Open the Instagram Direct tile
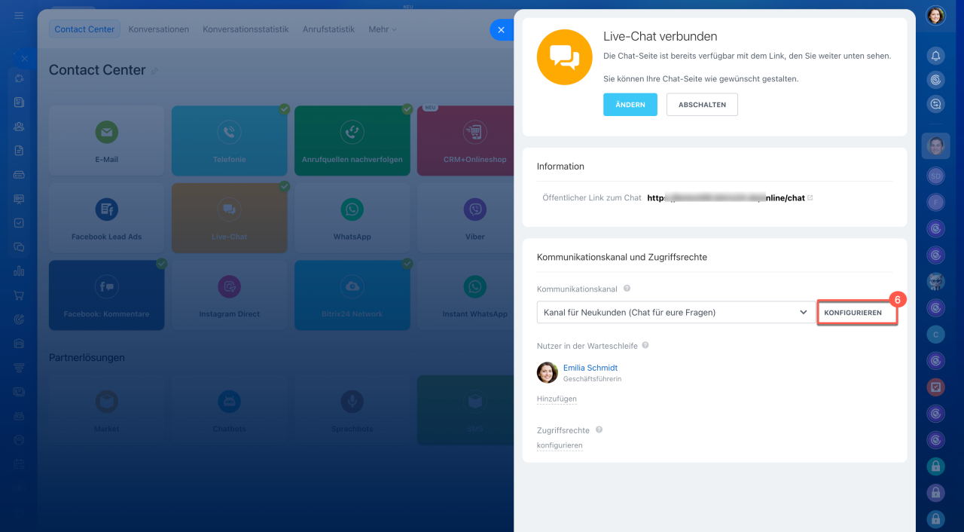 pyautogui.click(x=229, y=295)
